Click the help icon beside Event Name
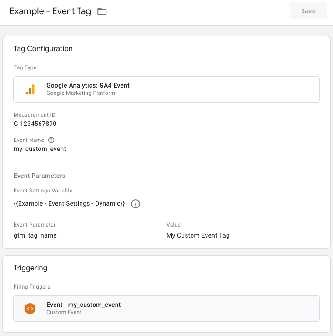333x336 pixels. click(51, 140)
